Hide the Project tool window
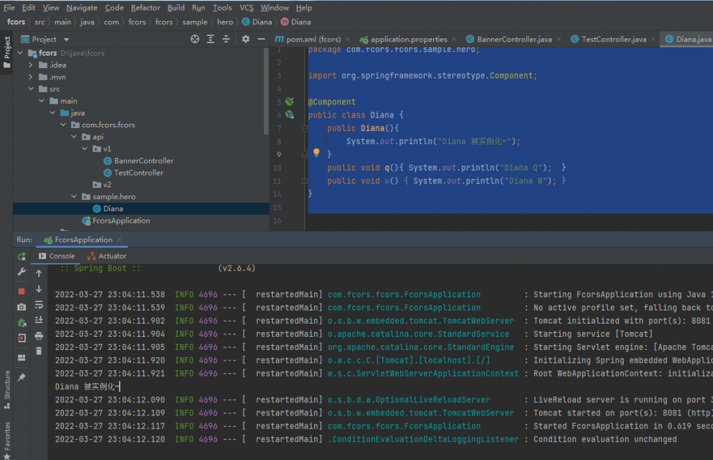Screen dimensions: 713x460 coord(261,39)
